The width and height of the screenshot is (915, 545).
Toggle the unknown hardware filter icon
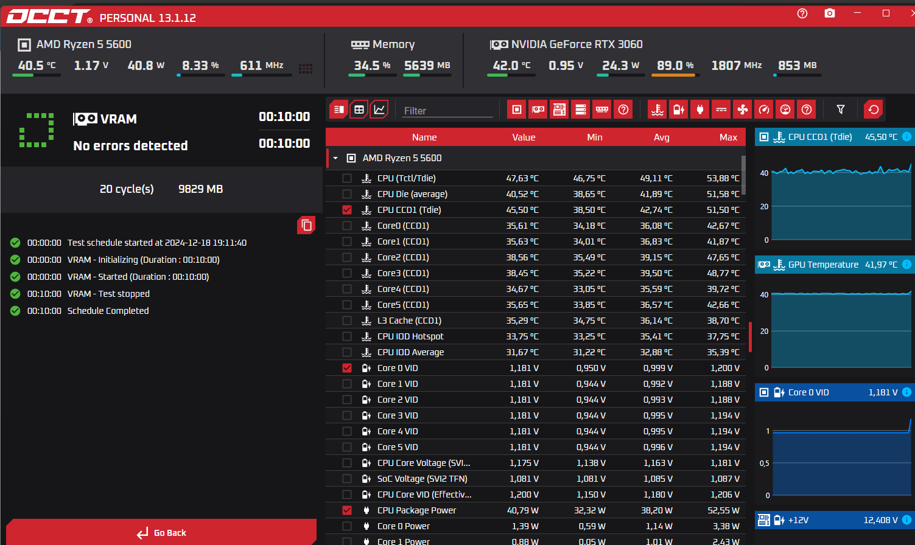(623, 109)
